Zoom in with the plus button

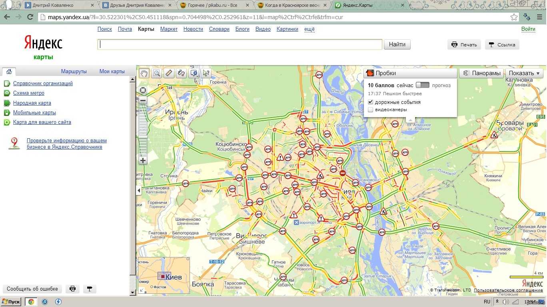(x=143, y=161)
